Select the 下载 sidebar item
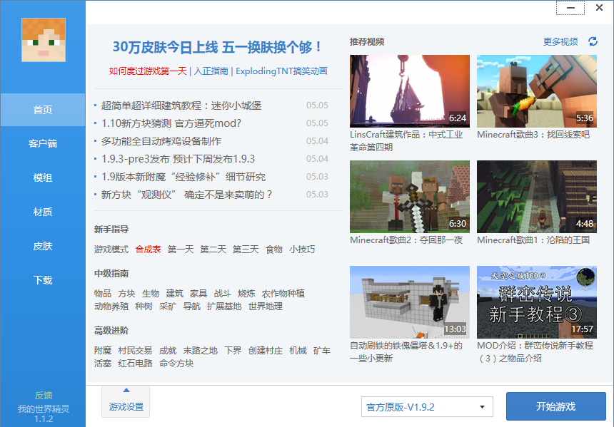614x427 pixels. pos(42,280)
